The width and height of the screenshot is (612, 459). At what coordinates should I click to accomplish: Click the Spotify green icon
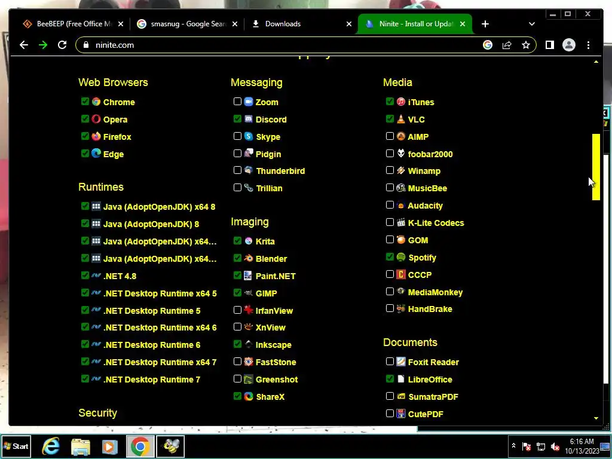click(x=401, y=257)
